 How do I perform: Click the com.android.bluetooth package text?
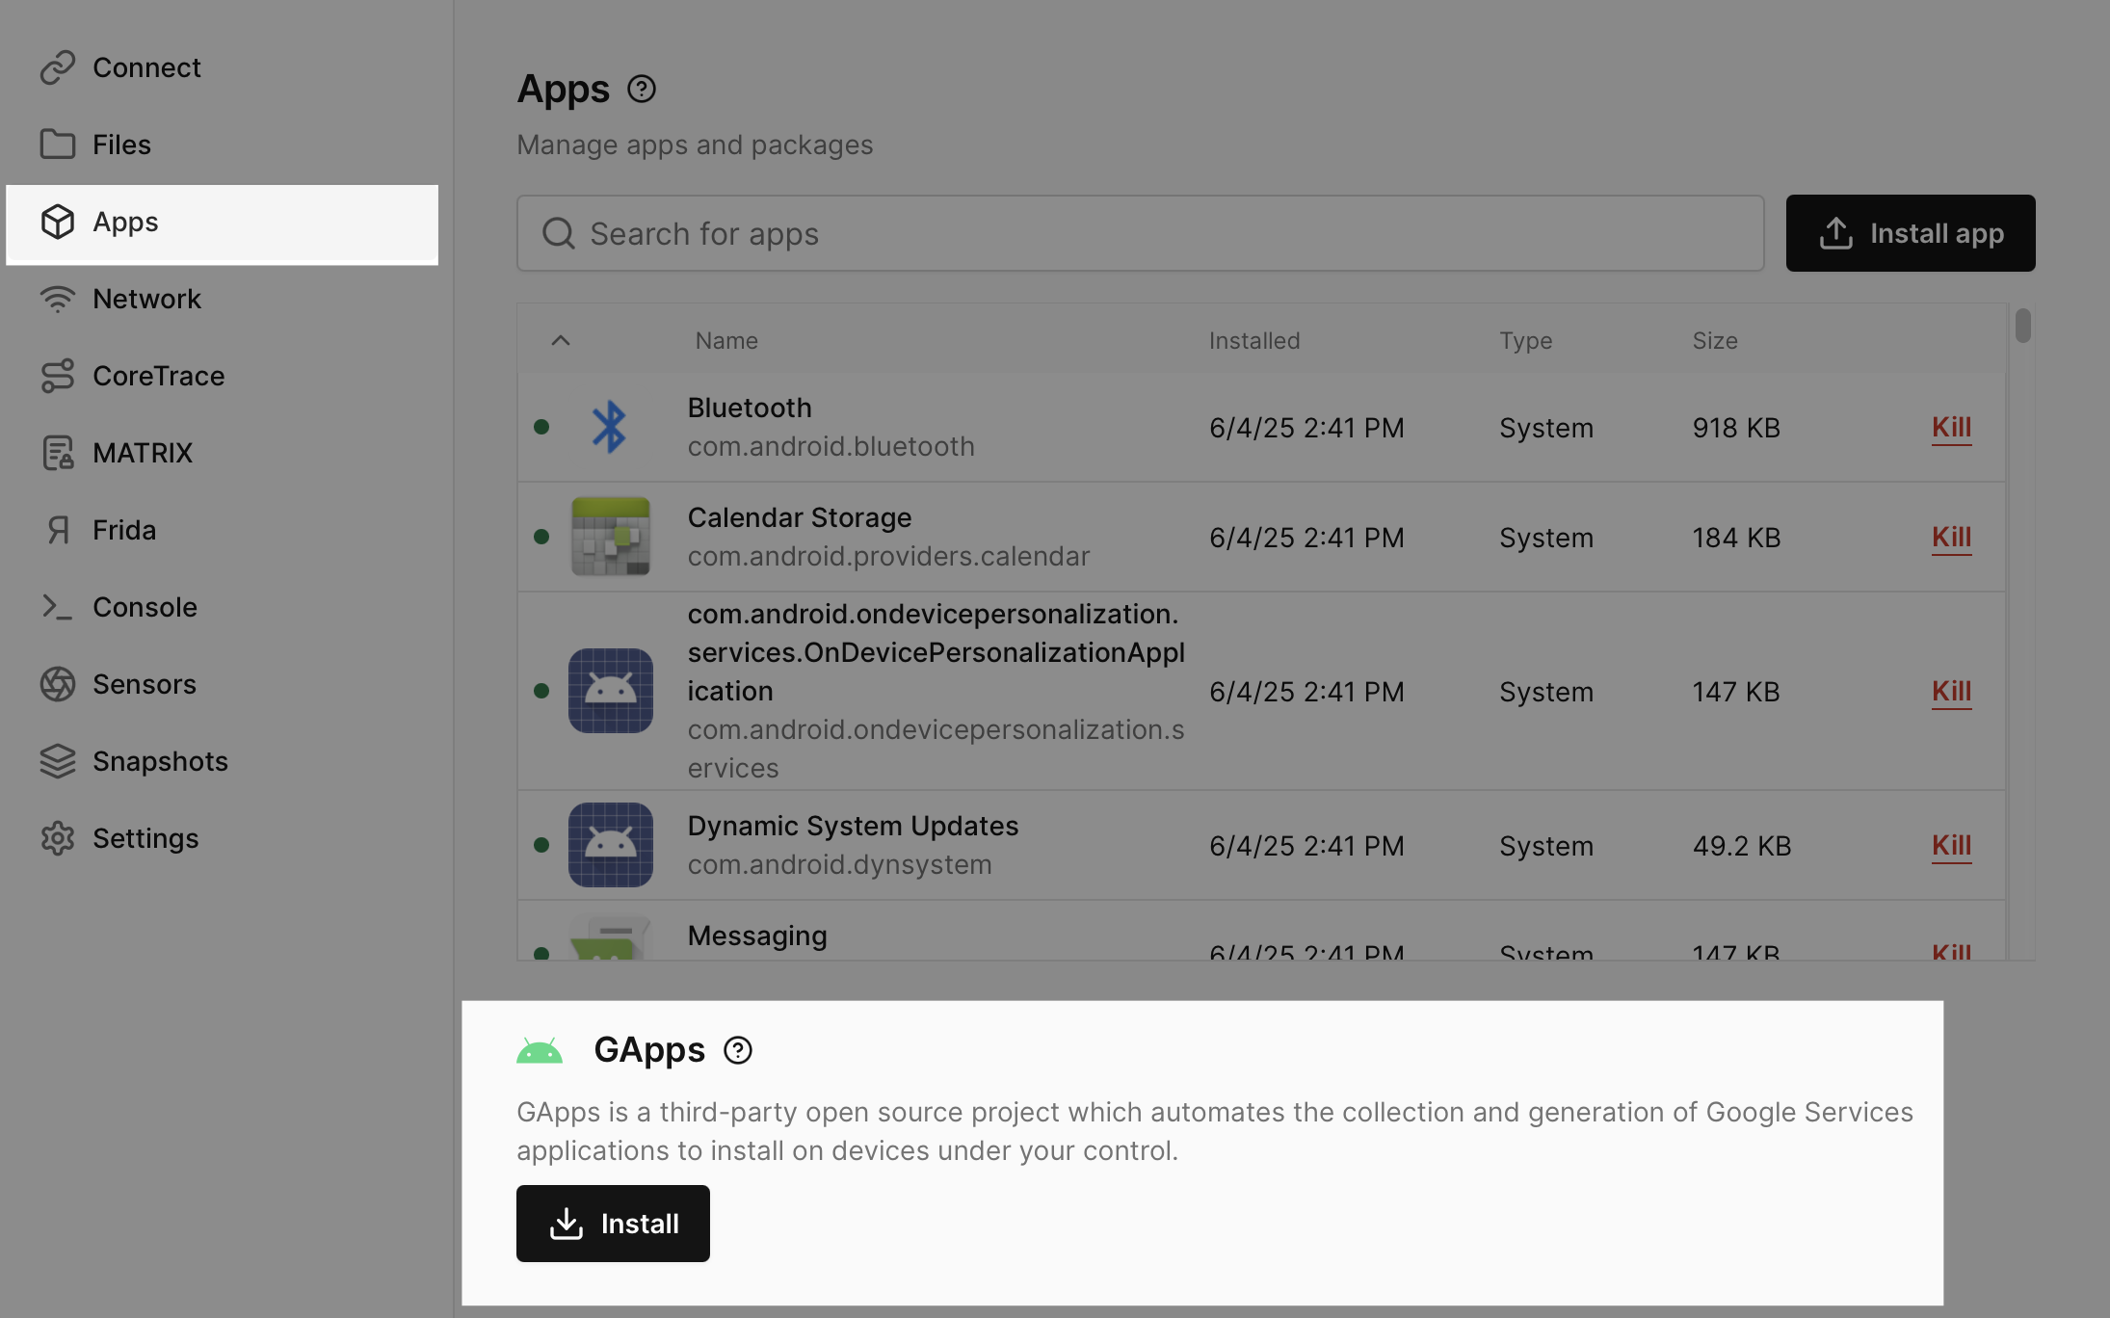831,446
